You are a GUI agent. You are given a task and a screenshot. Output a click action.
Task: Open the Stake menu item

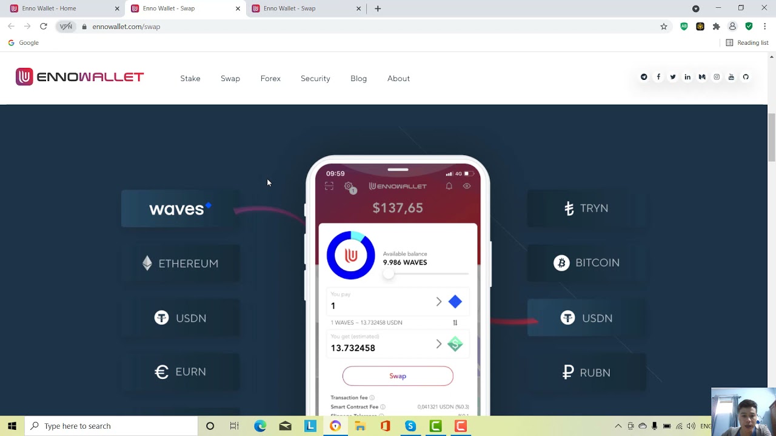coord(190,79)
